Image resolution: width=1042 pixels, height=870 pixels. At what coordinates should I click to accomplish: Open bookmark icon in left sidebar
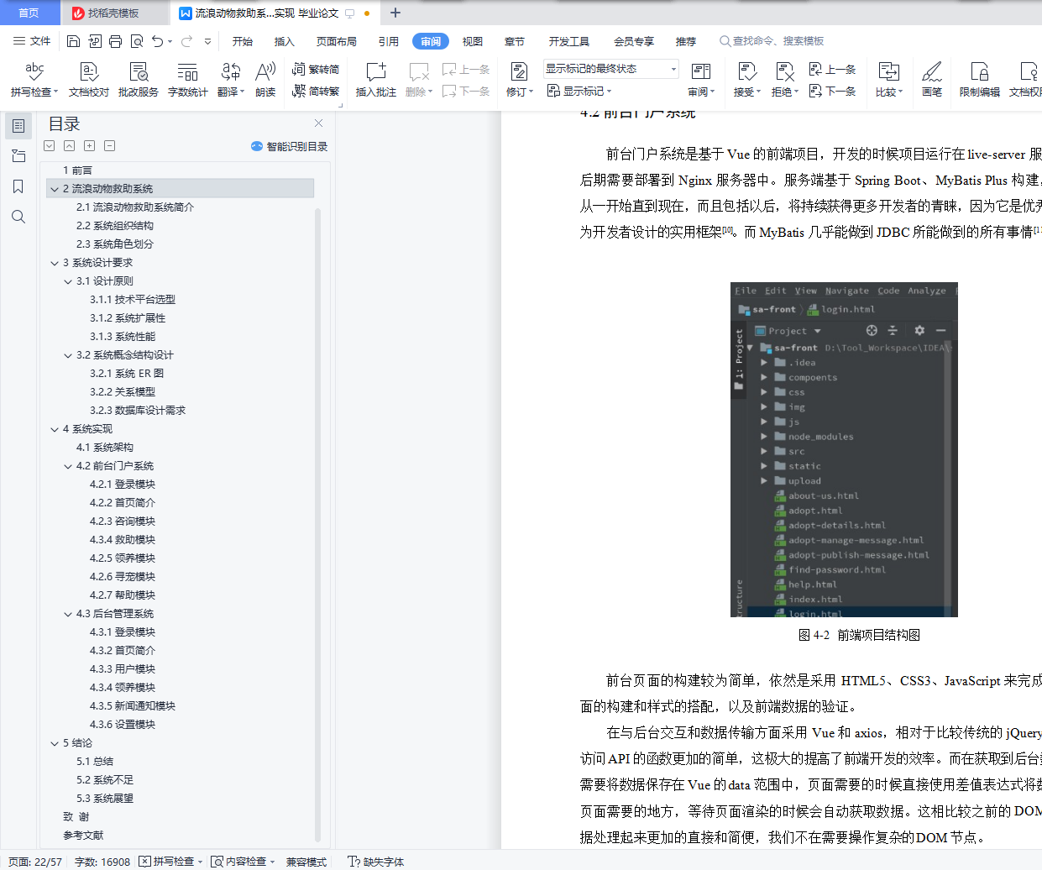coord(18,186)
